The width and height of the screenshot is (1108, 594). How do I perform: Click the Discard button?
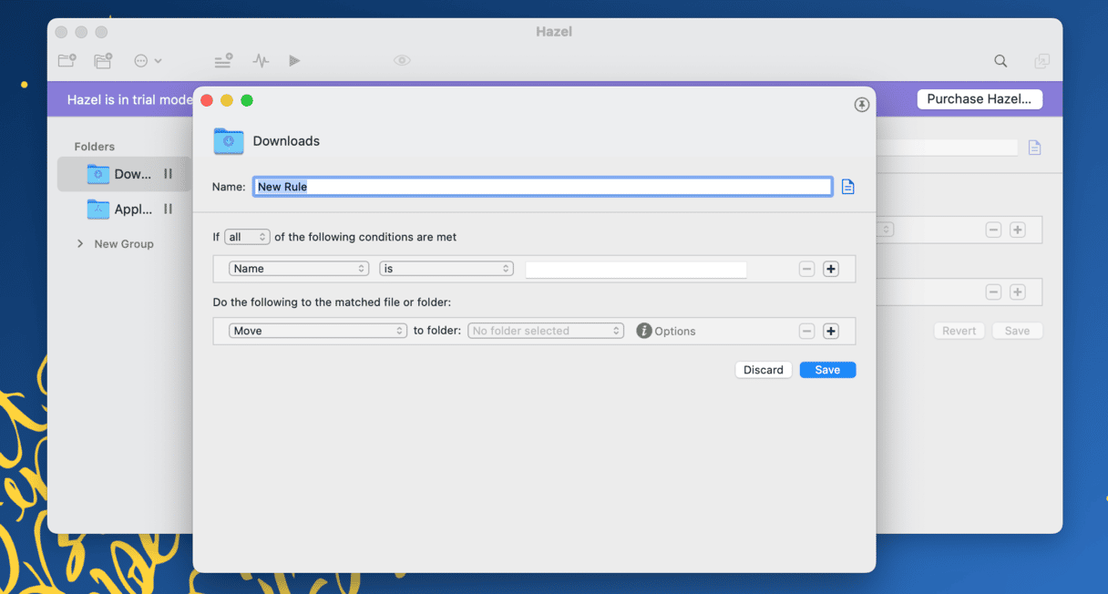click(x=764, y=370)
